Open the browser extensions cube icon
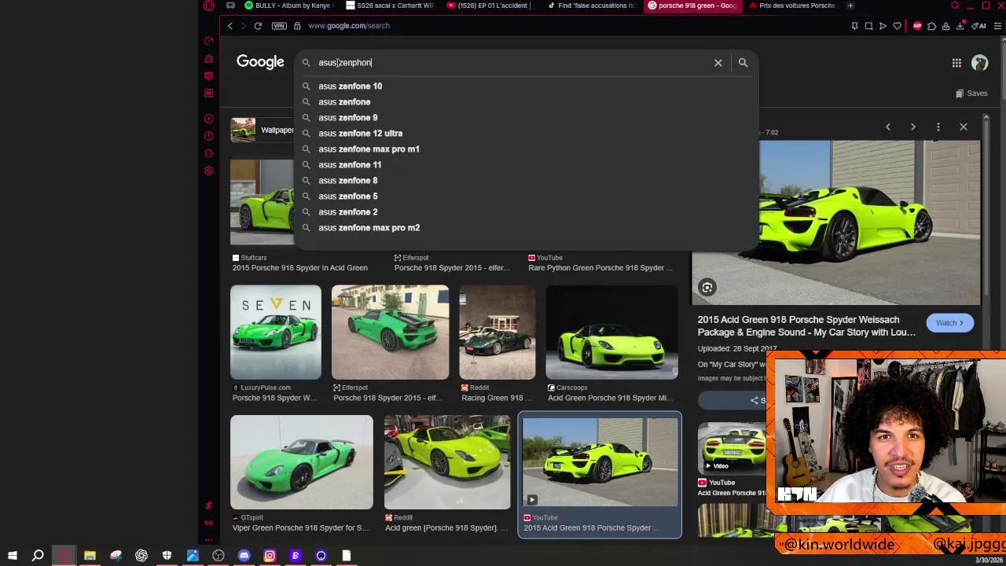Screen dimensions: 1006x566 pos(931,26)
